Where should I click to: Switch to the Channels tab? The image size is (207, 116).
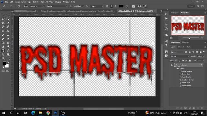(181, 47)
